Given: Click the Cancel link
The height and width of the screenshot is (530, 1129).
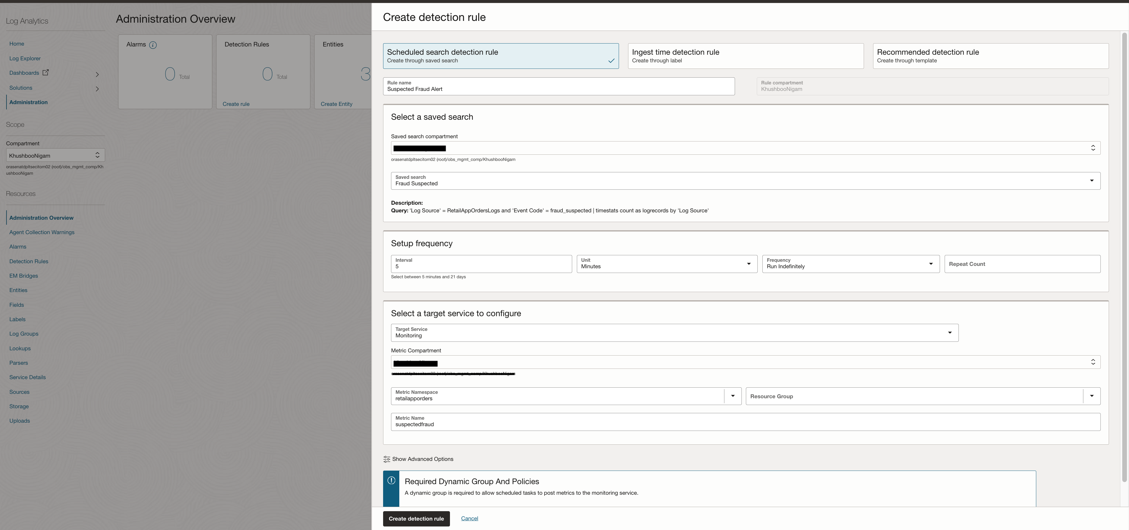Looking at the screenshot, I should [x=469, y=518].
